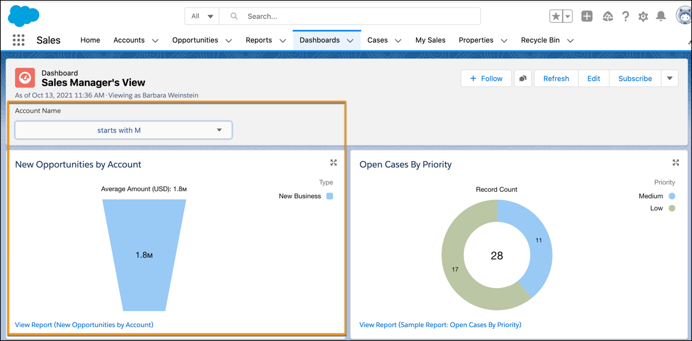Screen dimensions: 692x341
Task: Click the 'New Business' legend label
Action: tap(300, 196)
